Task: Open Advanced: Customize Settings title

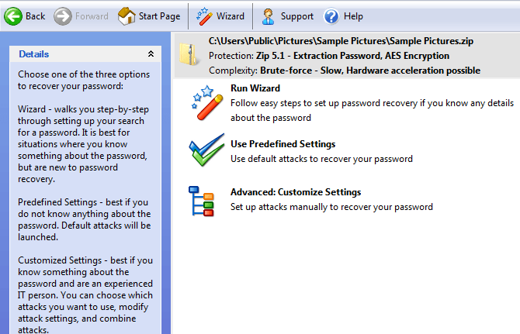Action: pyautogui.click(x=296, y=192)
